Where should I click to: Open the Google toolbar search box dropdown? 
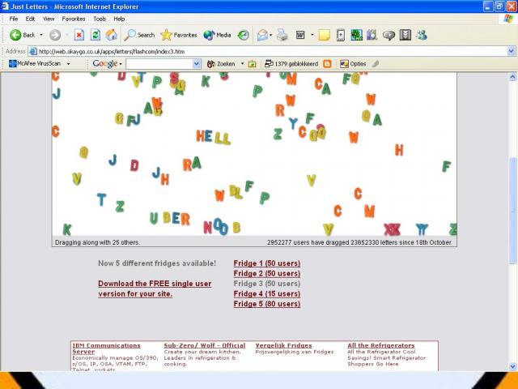pos(197,63)
